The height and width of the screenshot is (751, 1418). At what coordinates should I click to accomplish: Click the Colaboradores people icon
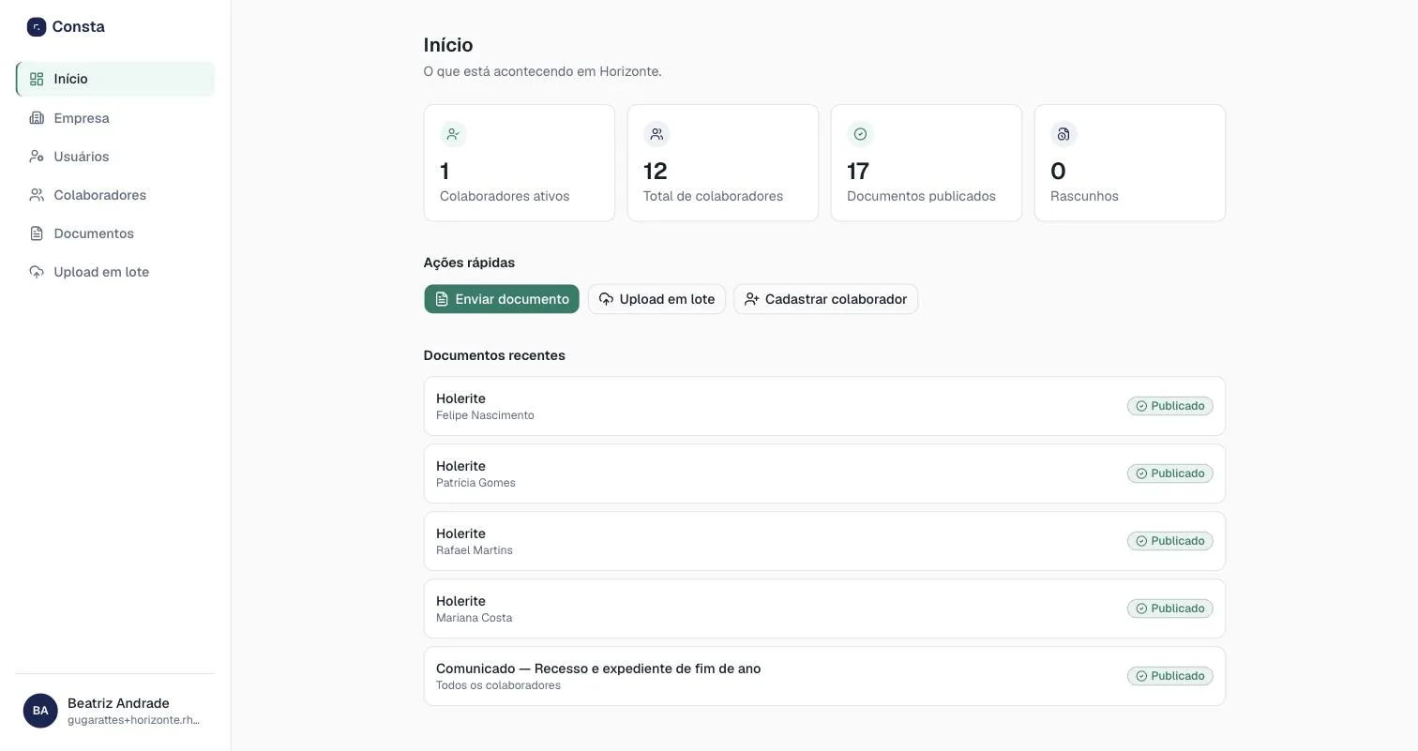[x=37, y=195]
